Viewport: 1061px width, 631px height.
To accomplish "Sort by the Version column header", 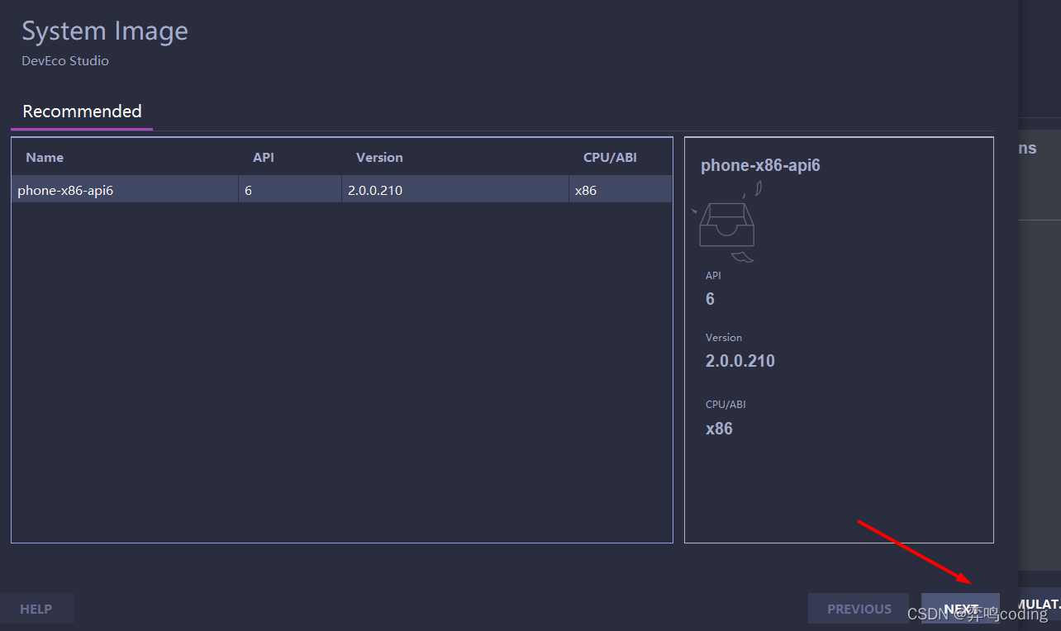I will coord(379,158).
